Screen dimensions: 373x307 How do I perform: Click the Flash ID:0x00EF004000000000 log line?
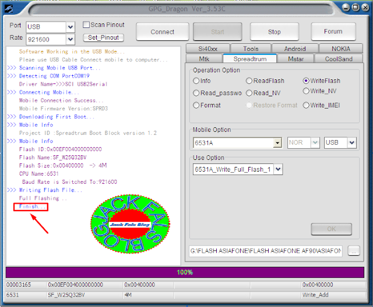point(61,149)
